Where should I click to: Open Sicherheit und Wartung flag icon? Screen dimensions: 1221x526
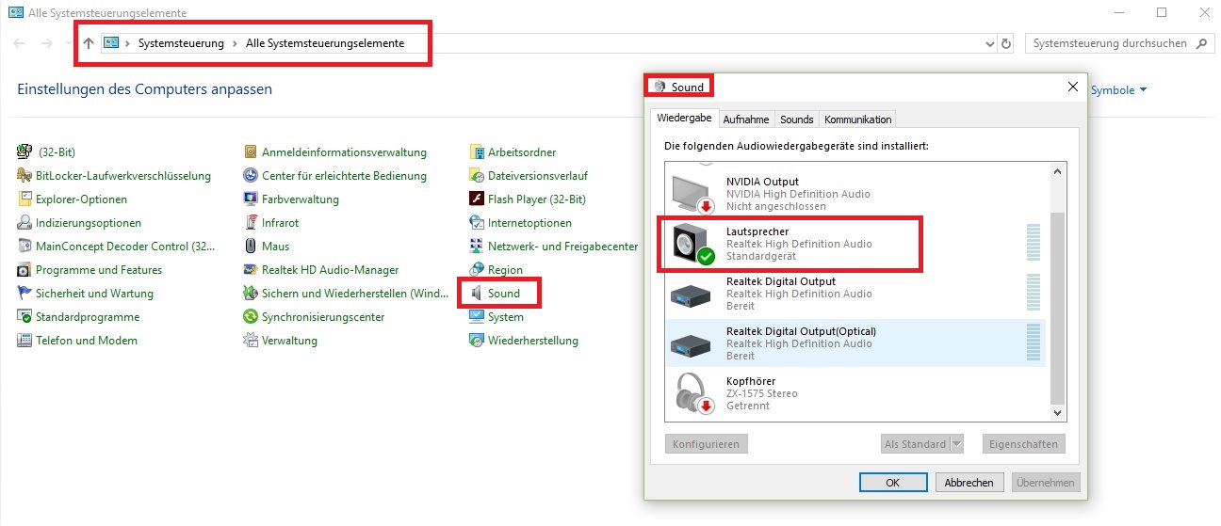pos(25,294)
